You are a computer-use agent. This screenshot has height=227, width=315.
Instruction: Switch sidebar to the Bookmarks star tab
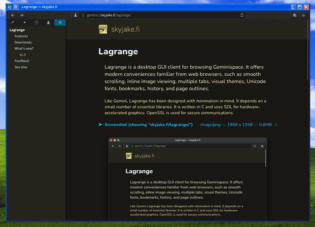(x=24, y=22)
